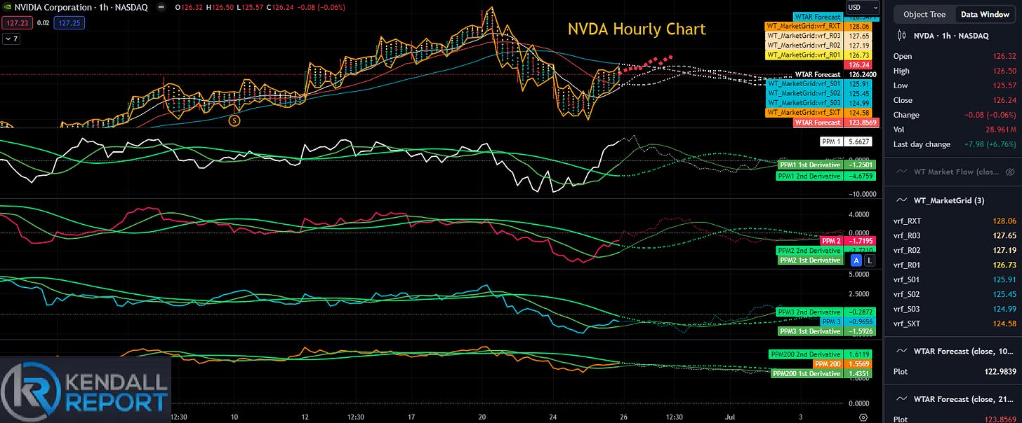
Task: Select the vrf_R02 row in Data Window
Action: 956,250
